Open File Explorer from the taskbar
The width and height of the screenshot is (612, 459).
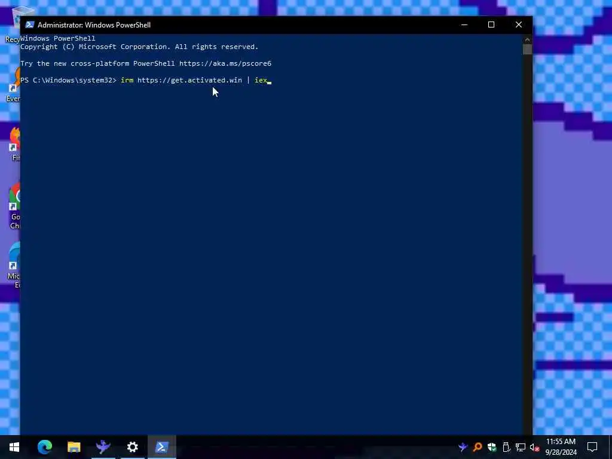(x=74, y=447)
